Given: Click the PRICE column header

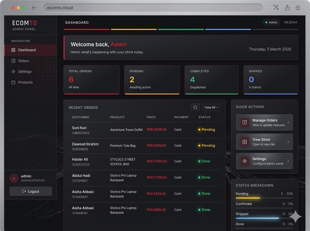Looking at the screenshot, I should point(151,117).
